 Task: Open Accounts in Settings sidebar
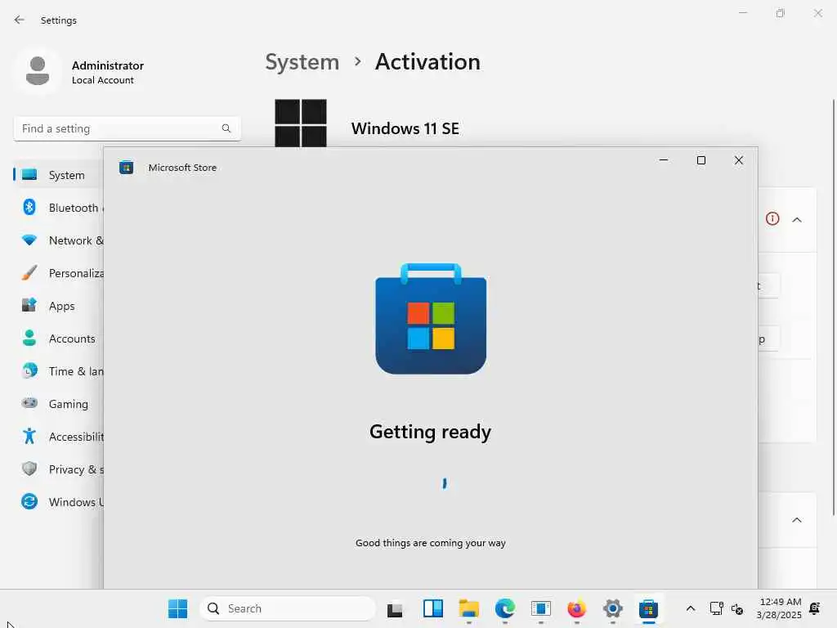pos(59,339)
